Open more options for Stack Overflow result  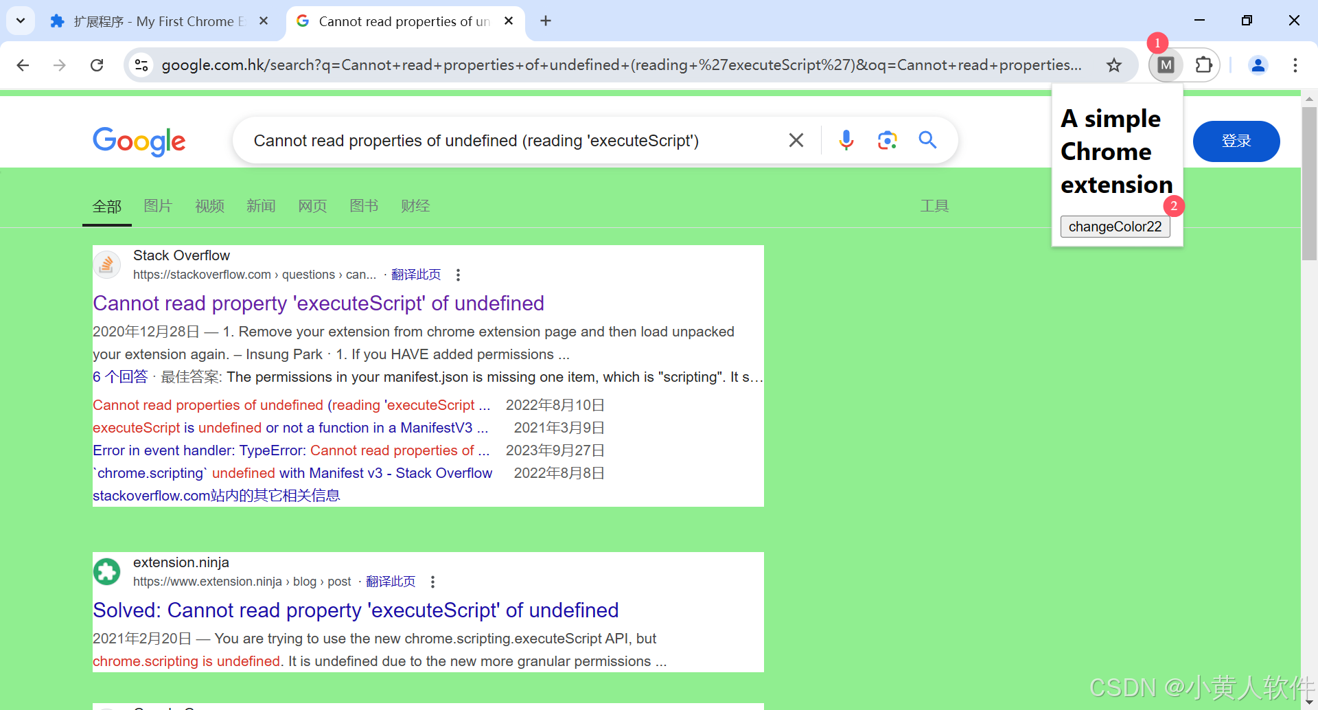pos(458,275)
